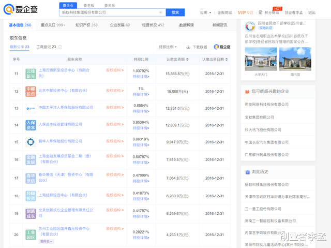Click the 下载数据 download button
This screenshot has width=331, height=248.
click(x=197, y=47)
